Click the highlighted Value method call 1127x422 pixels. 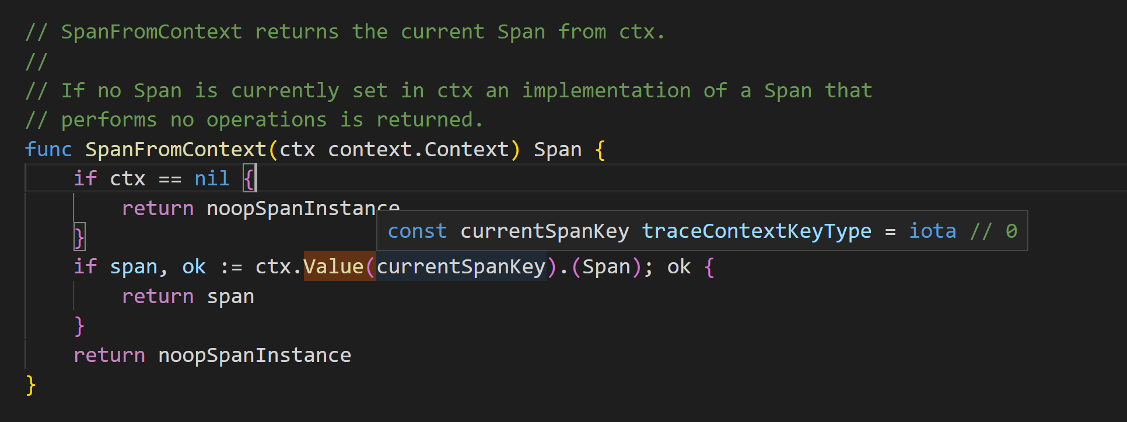click(333, 267)
